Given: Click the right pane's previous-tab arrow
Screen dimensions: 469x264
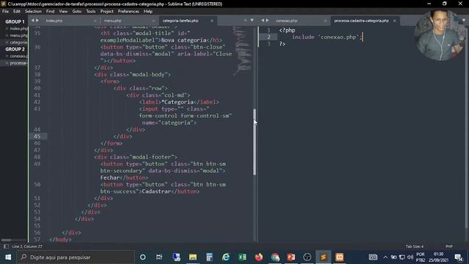Looking at the screenshot, I should [262, 21].
